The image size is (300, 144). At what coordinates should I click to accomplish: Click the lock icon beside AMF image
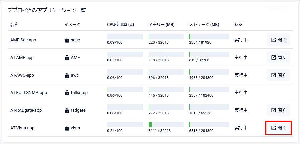pyautogui.click(x=67, y=58)
